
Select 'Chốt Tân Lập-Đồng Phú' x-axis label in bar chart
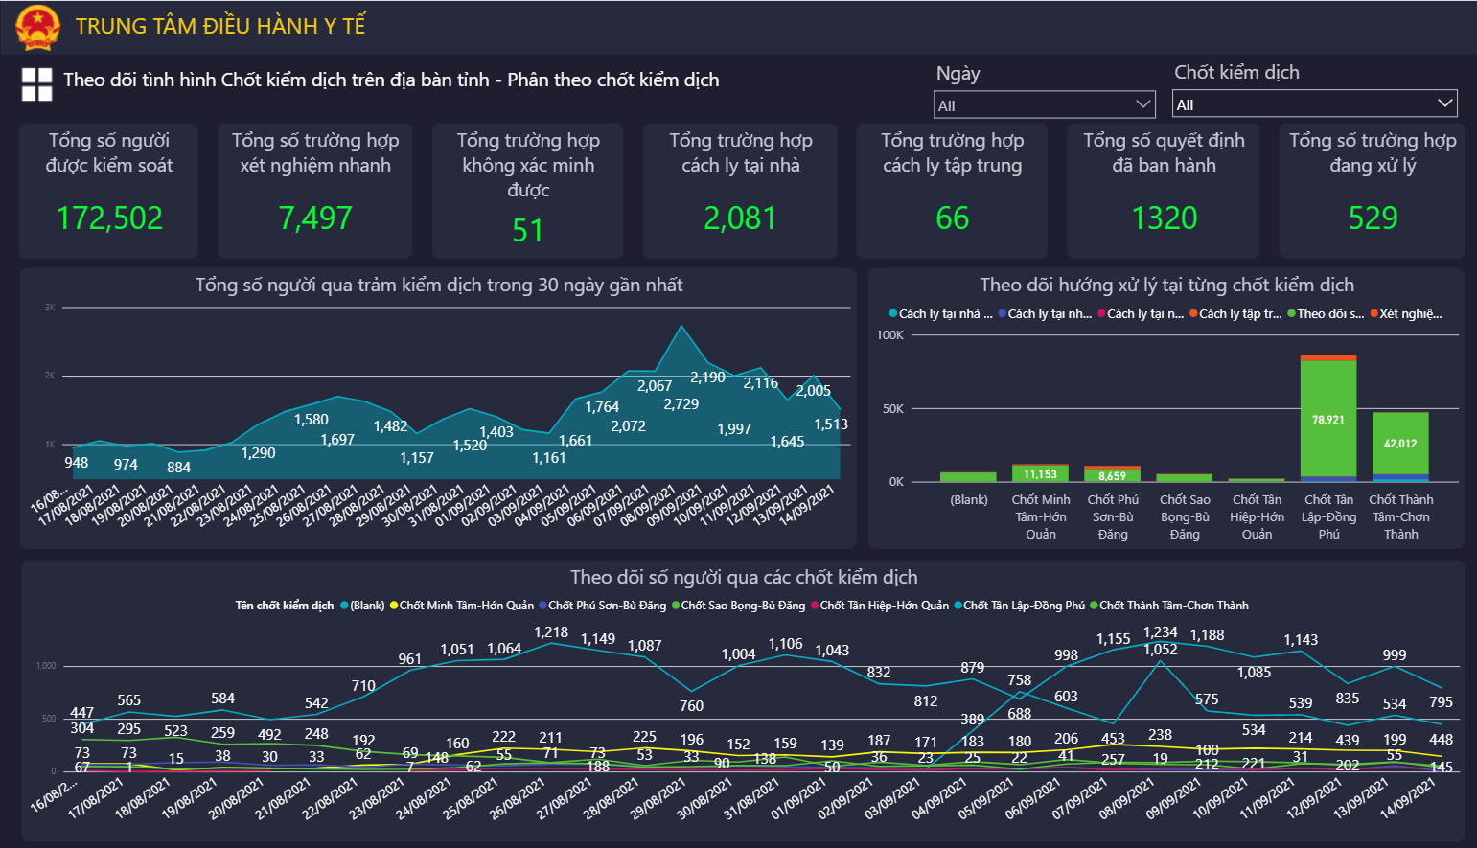tap(1328, 516)
